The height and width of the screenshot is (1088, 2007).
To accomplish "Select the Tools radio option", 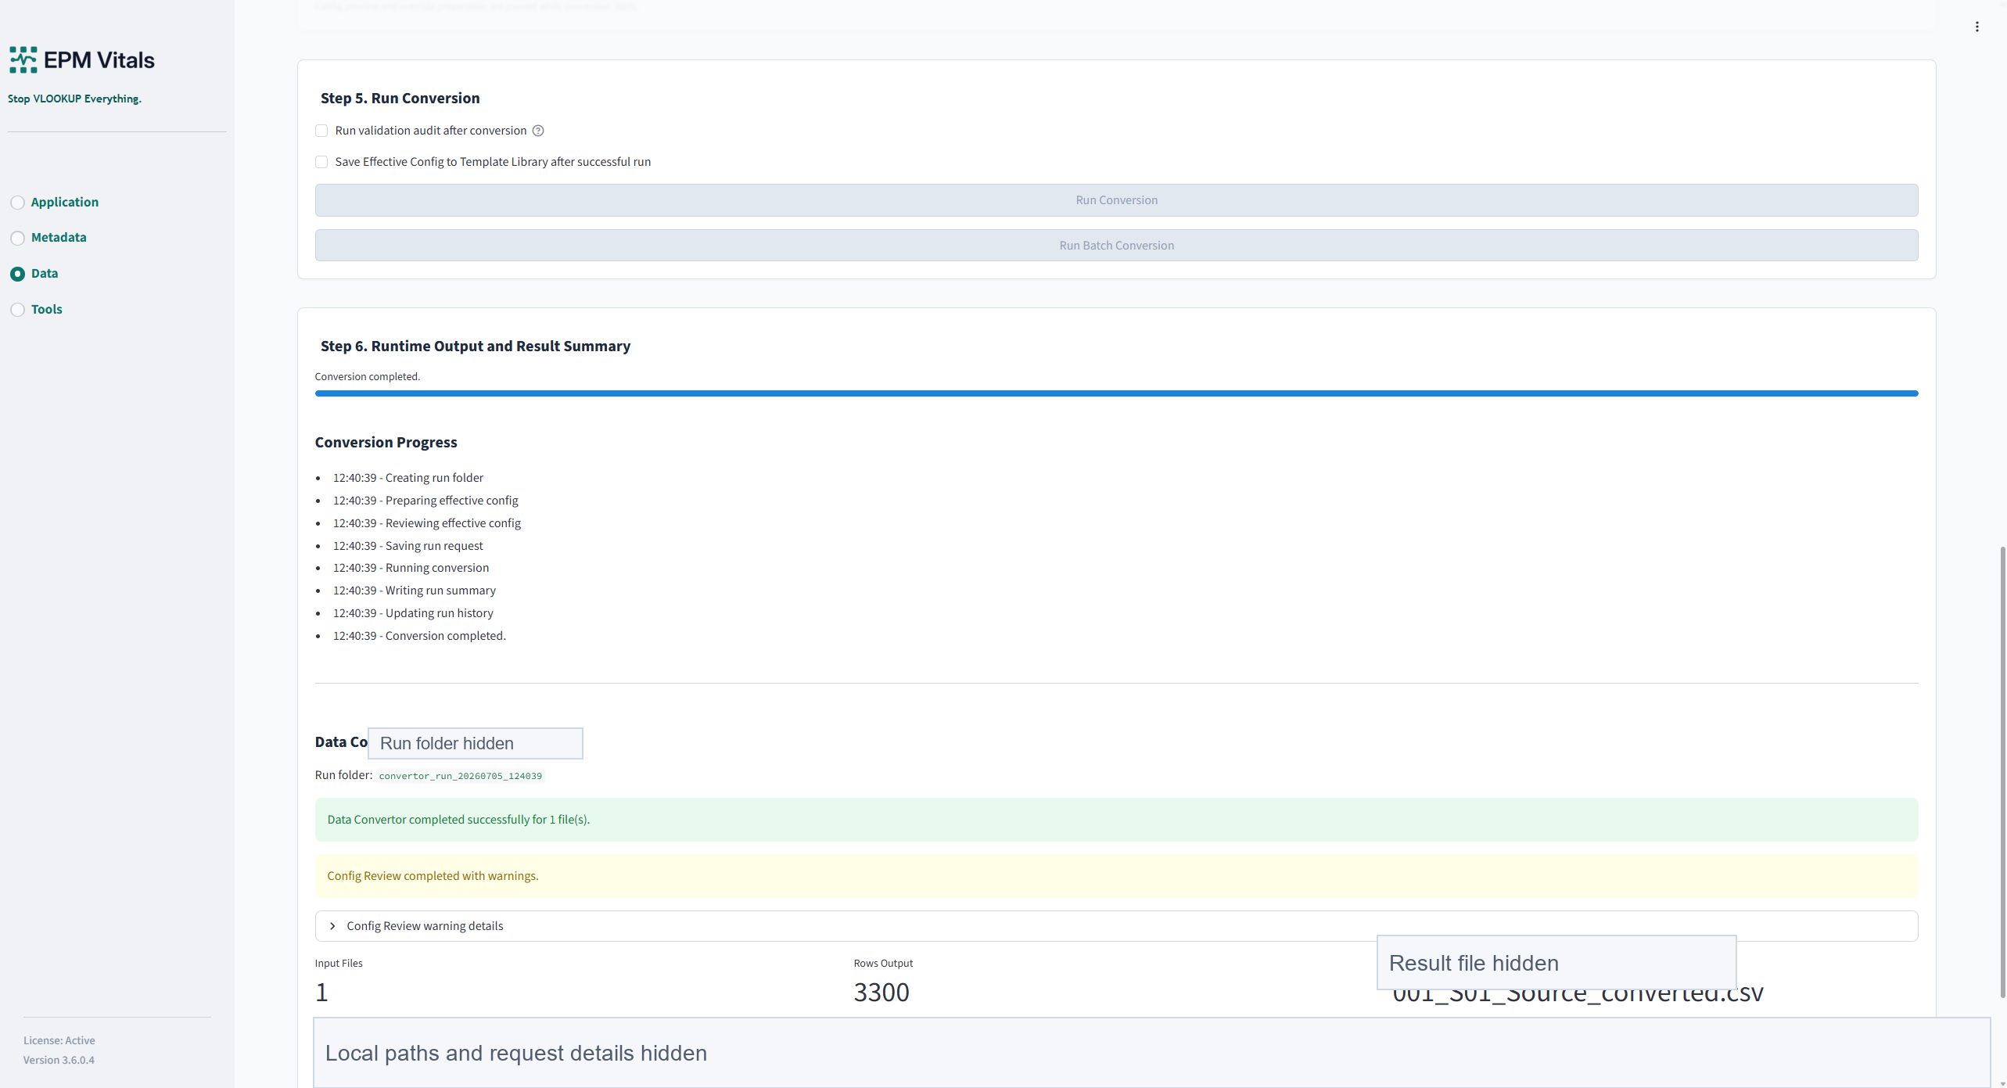I will 17,310.
